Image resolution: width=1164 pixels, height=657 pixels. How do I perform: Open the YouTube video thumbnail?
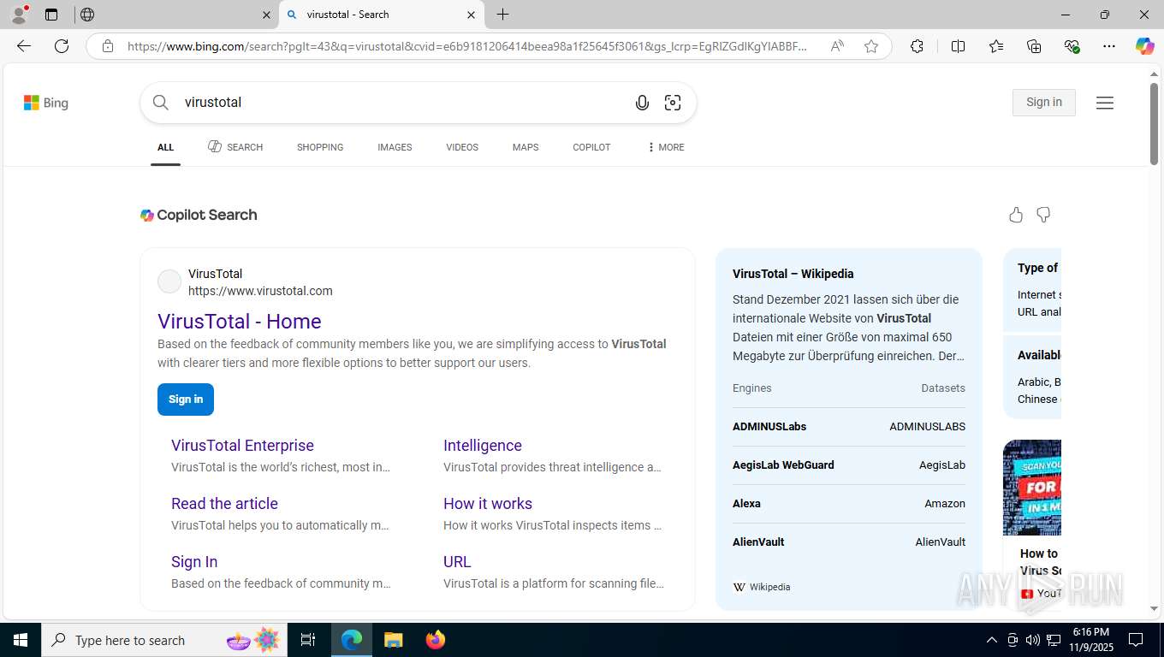pos(1032,487)
